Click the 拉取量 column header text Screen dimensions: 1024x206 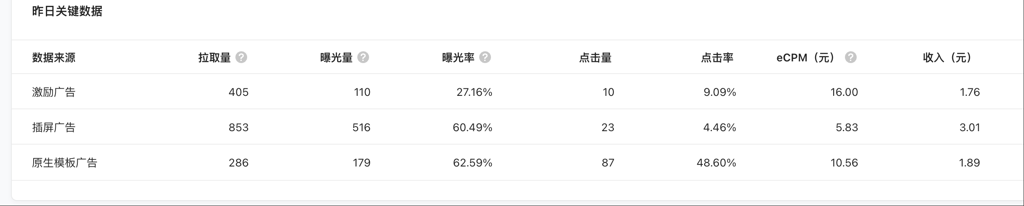[x=214, y=58]
